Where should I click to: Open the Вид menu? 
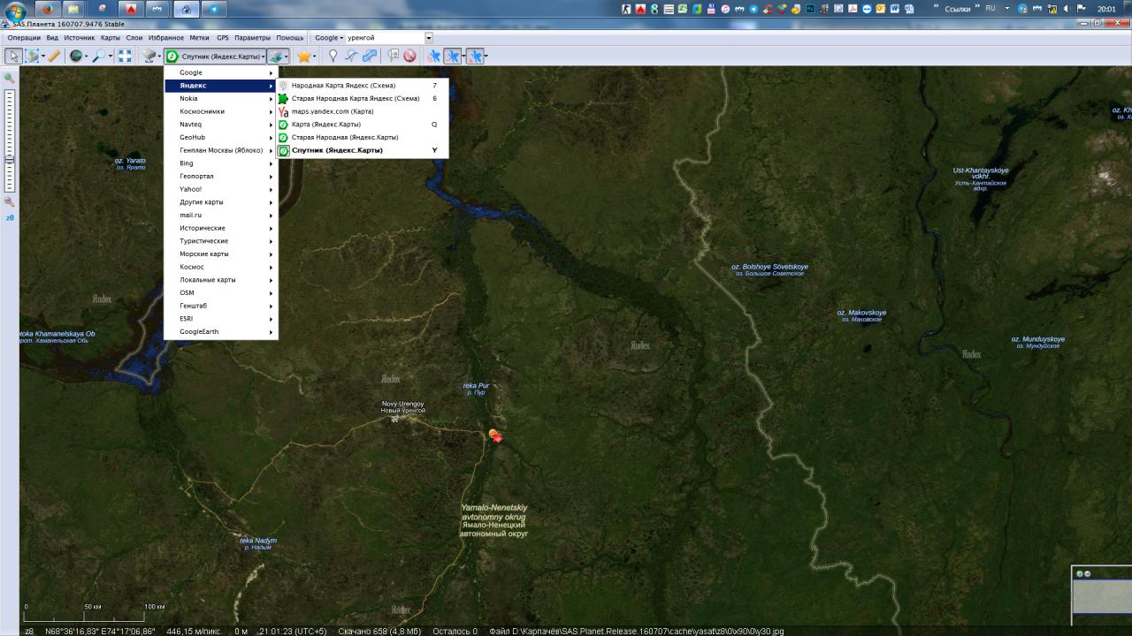coord(52,38)
